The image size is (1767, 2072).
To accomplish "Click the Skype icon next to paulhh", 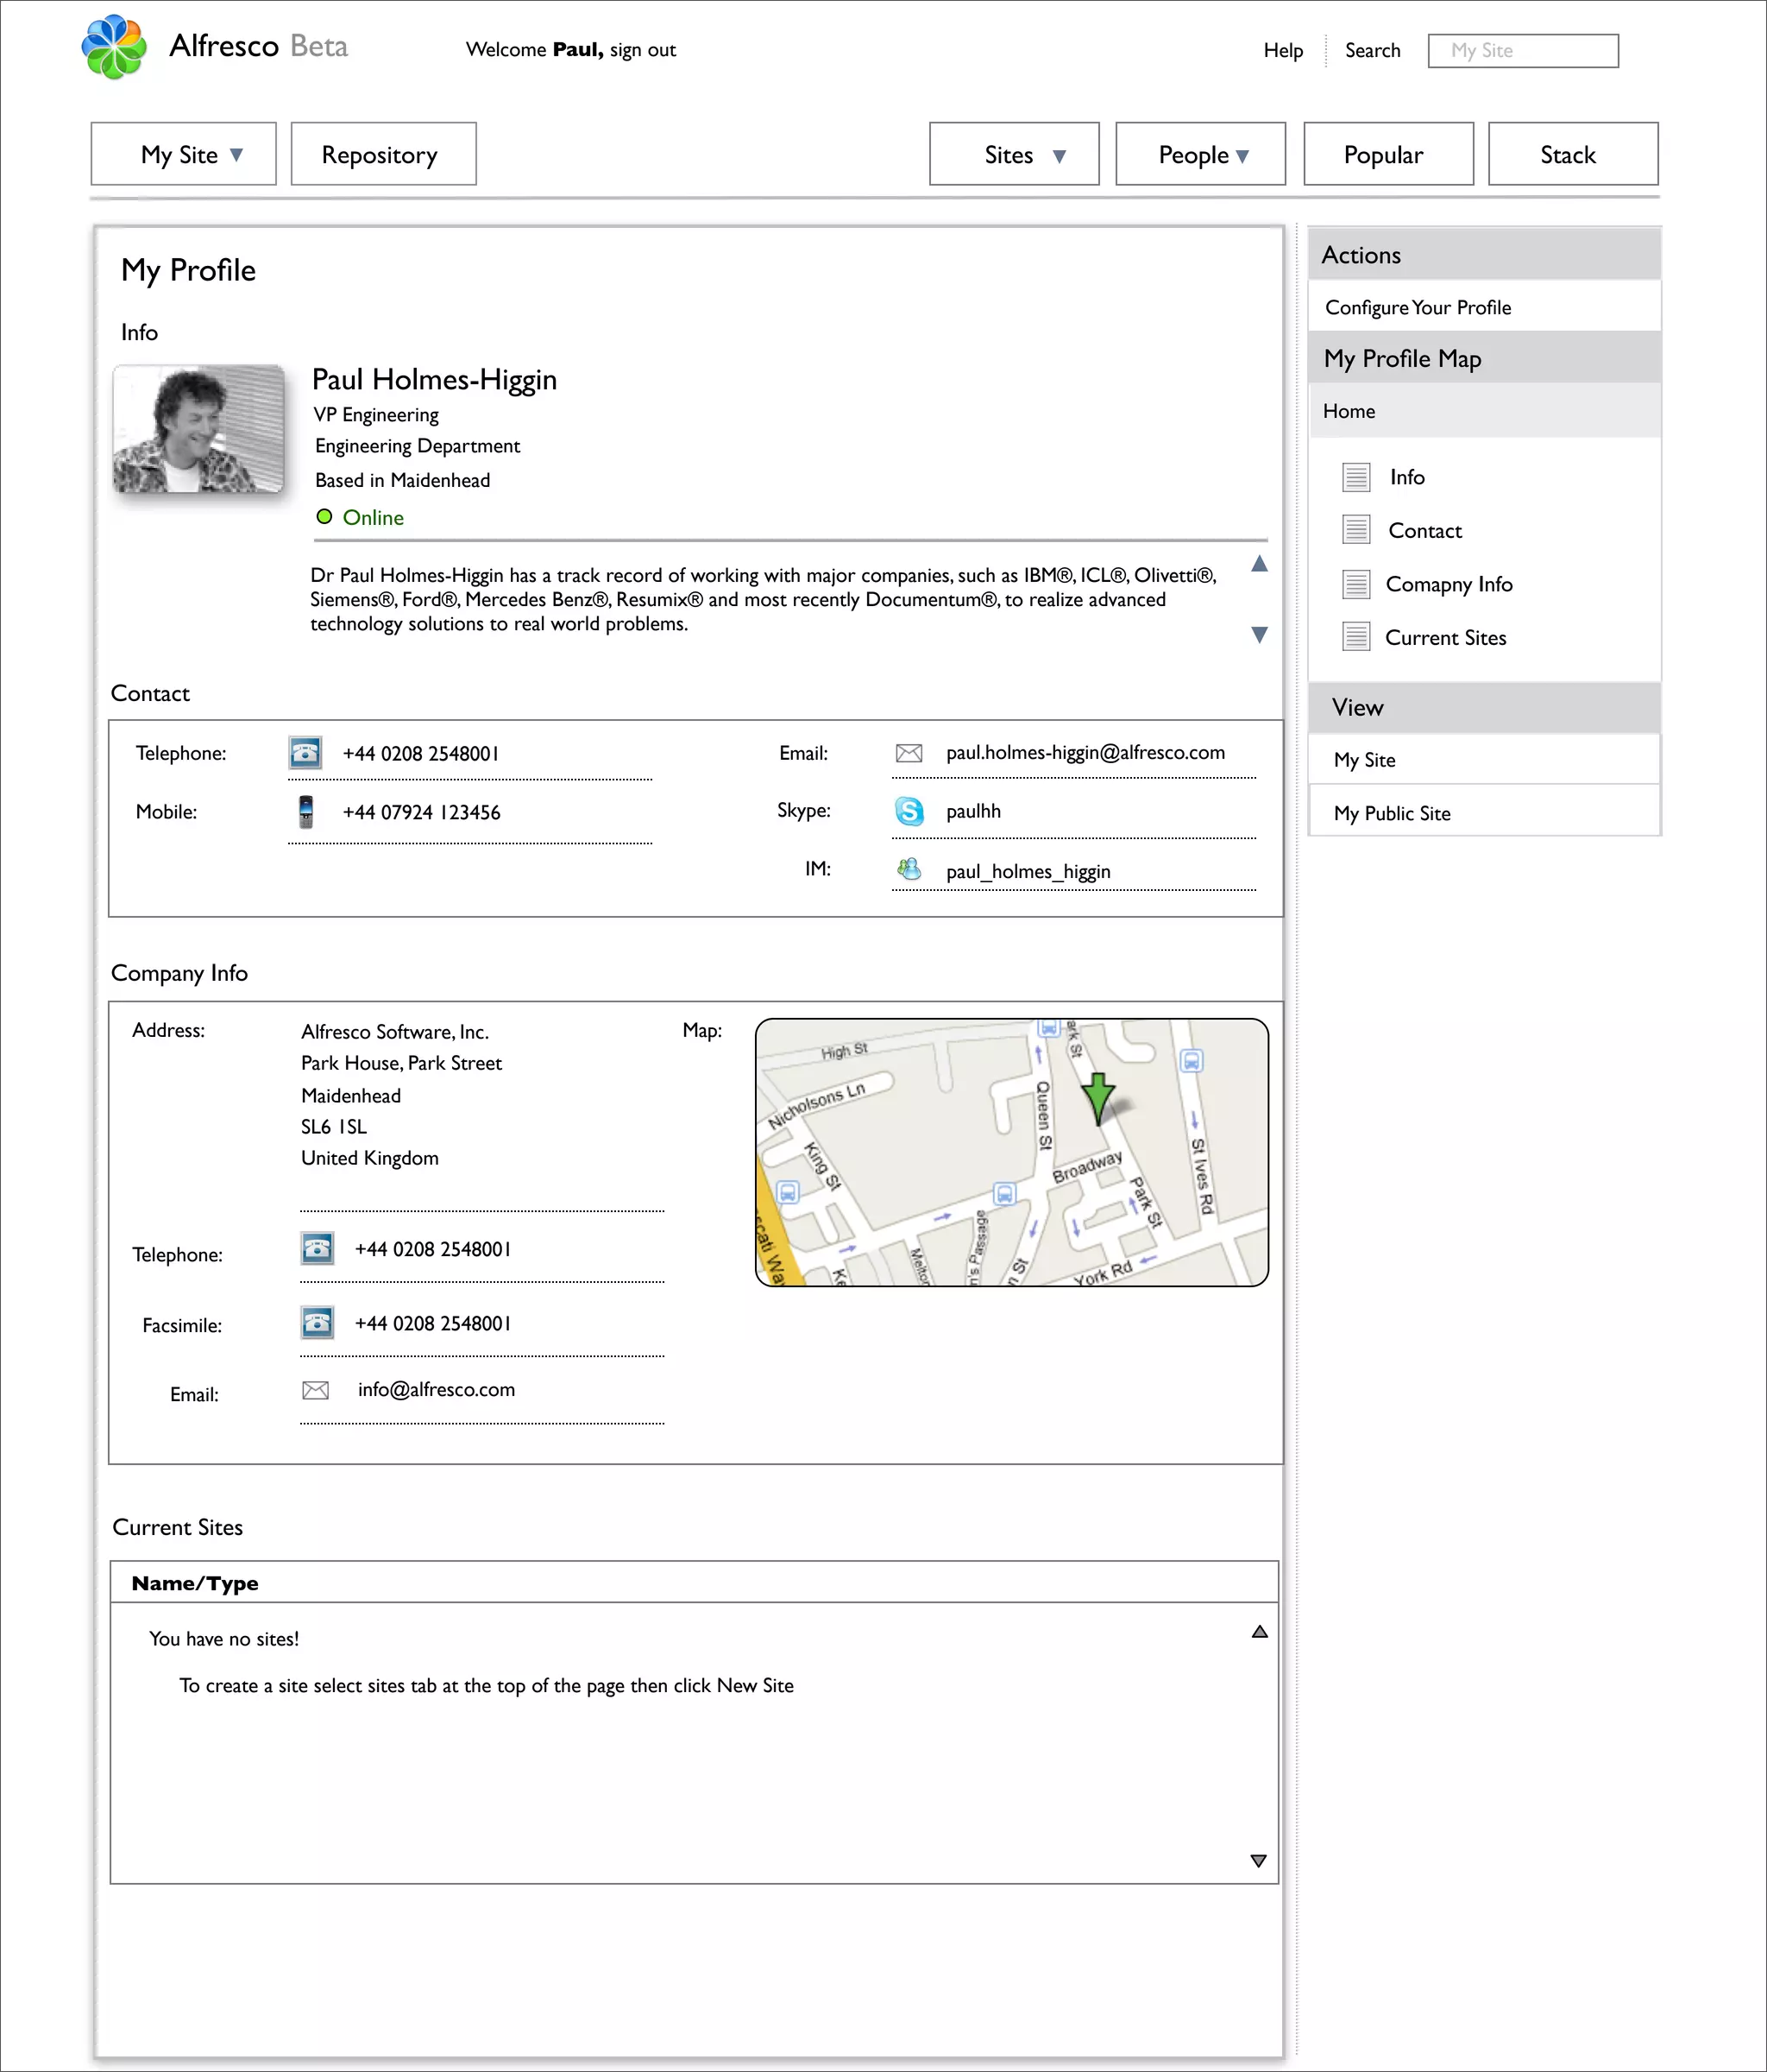I will pyautogui.click(x=909, y=811).
